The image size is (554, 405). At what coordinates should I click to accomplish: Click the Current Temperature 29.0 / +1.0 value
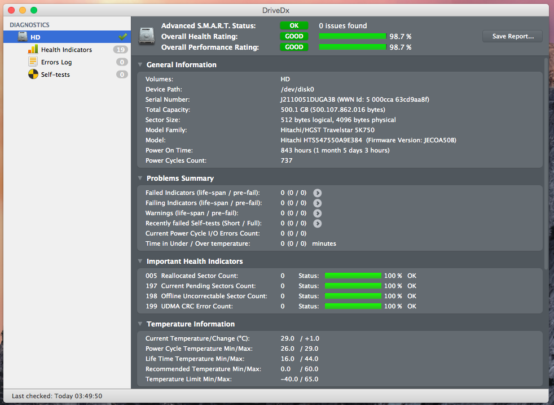tap(300, 338)
